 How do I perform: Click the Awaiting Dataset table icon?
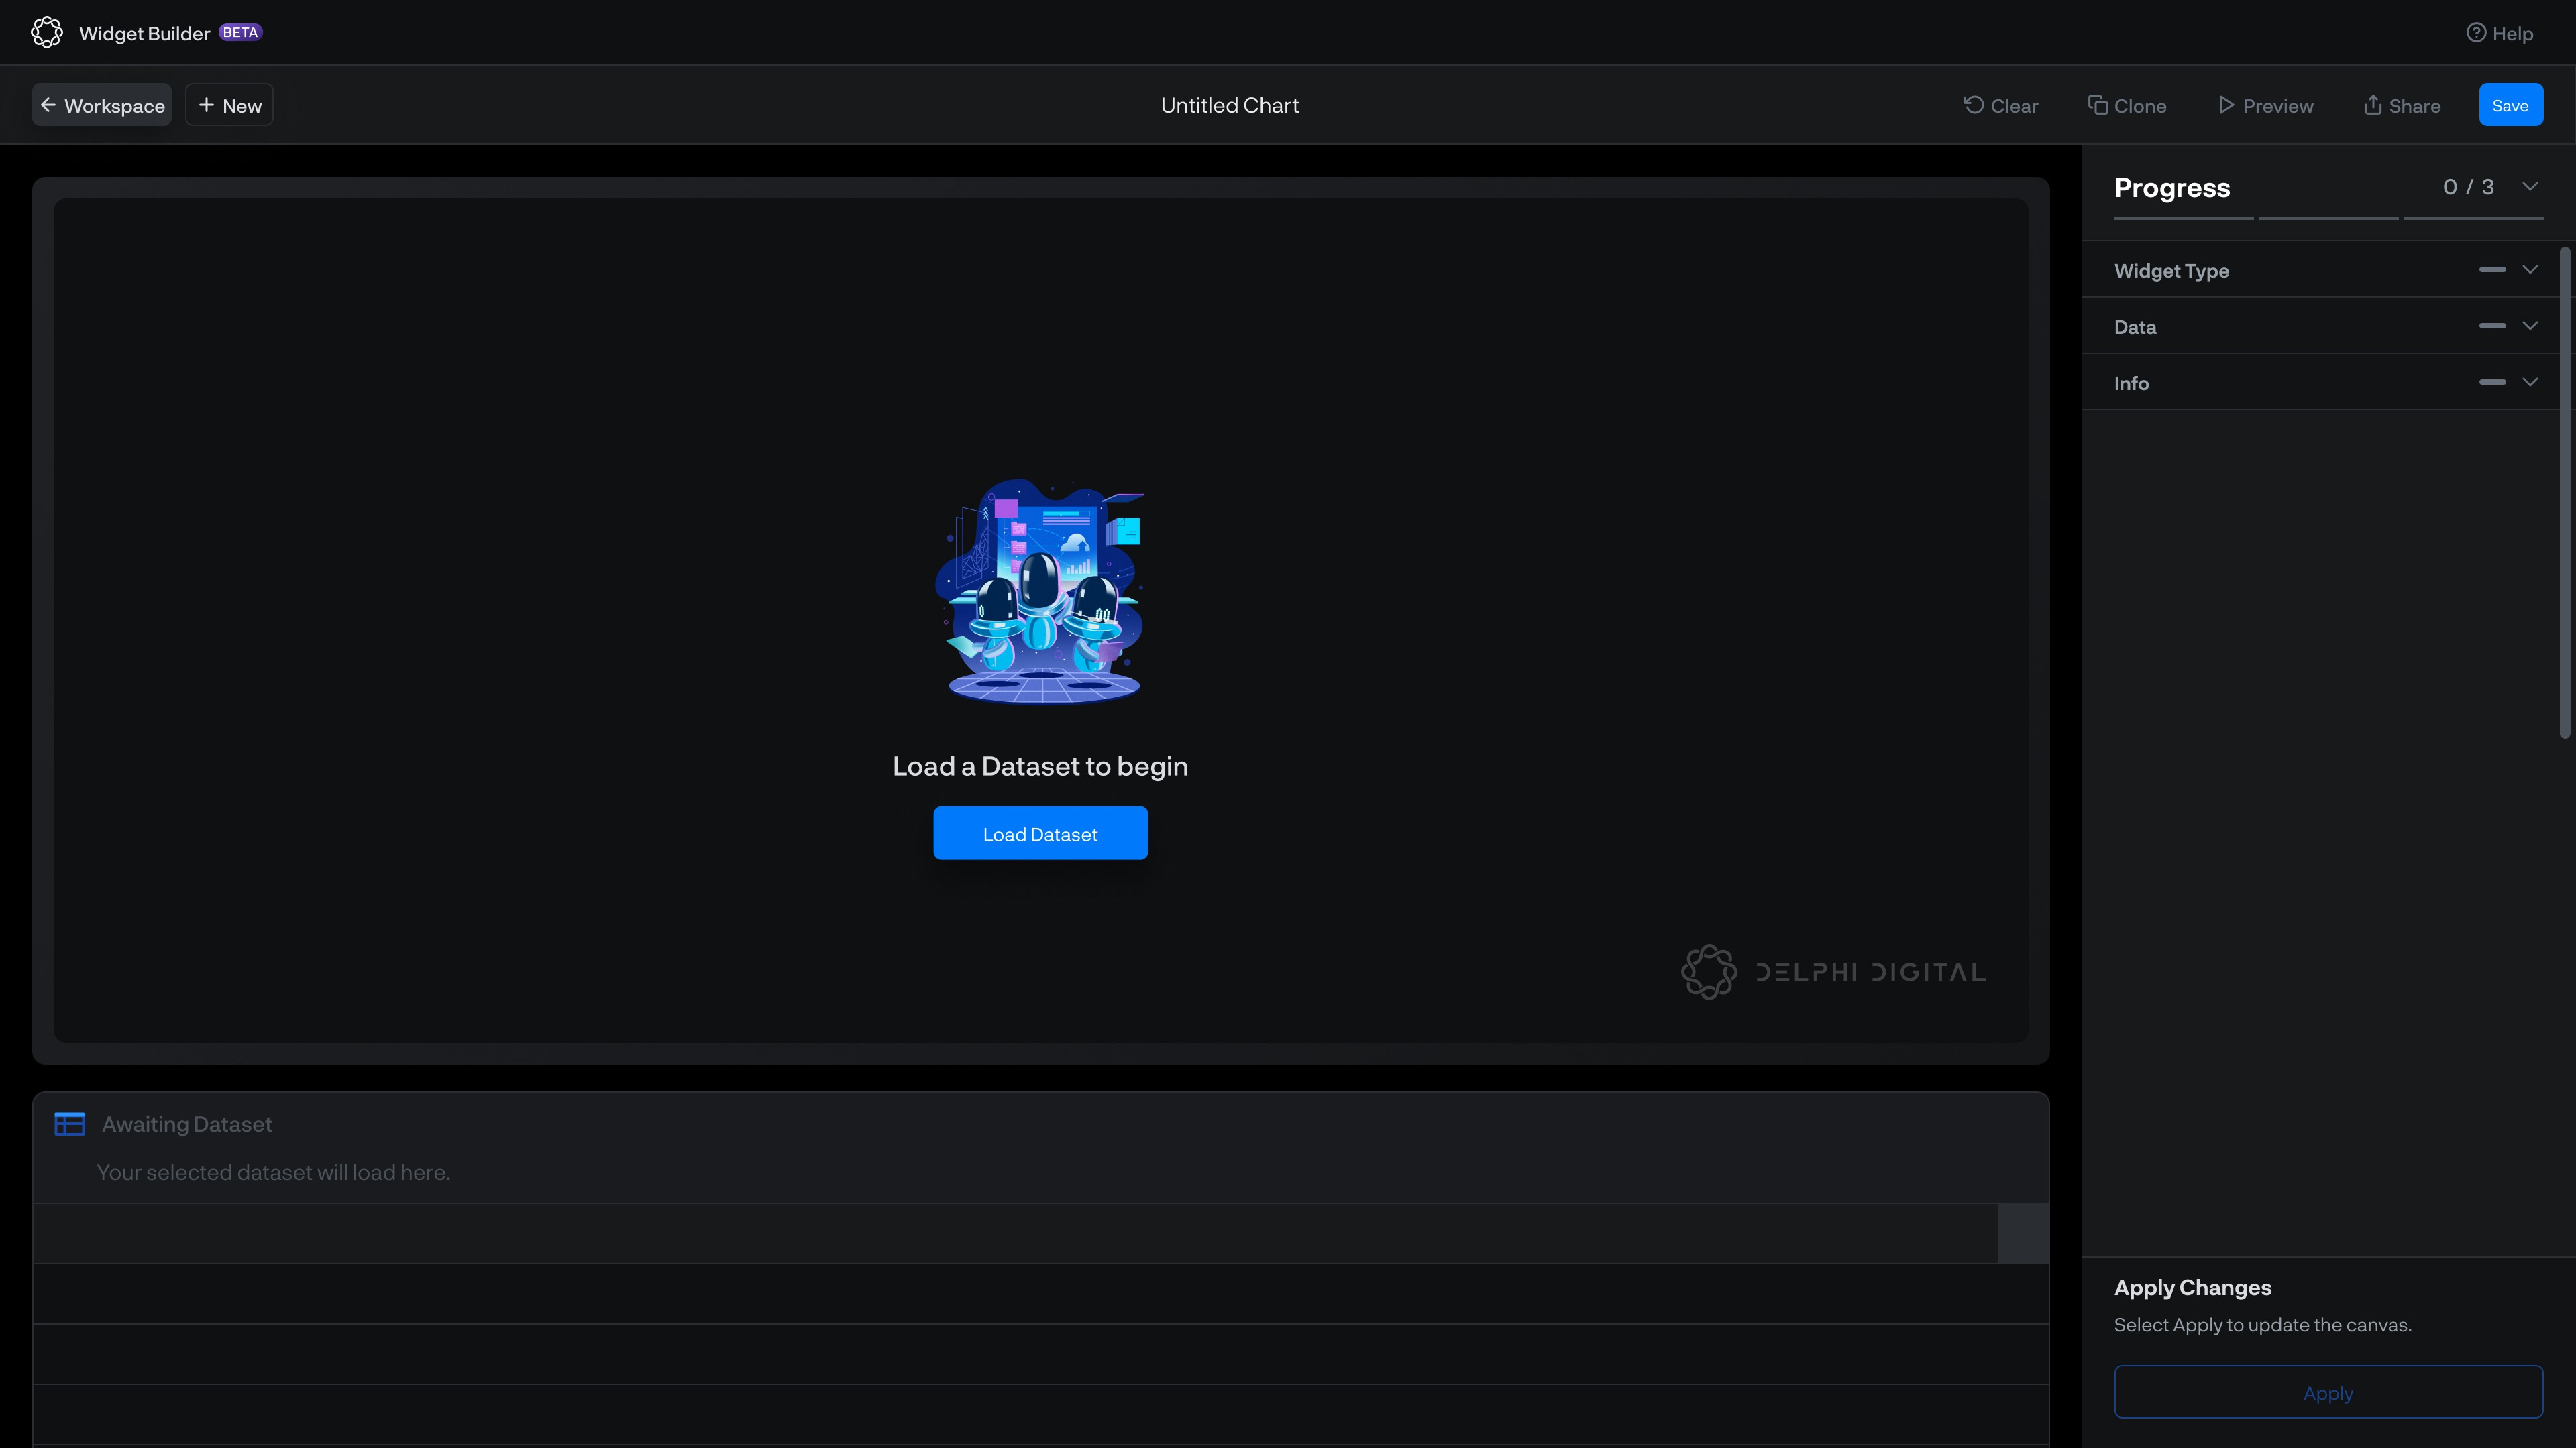tap(69, 1124)
